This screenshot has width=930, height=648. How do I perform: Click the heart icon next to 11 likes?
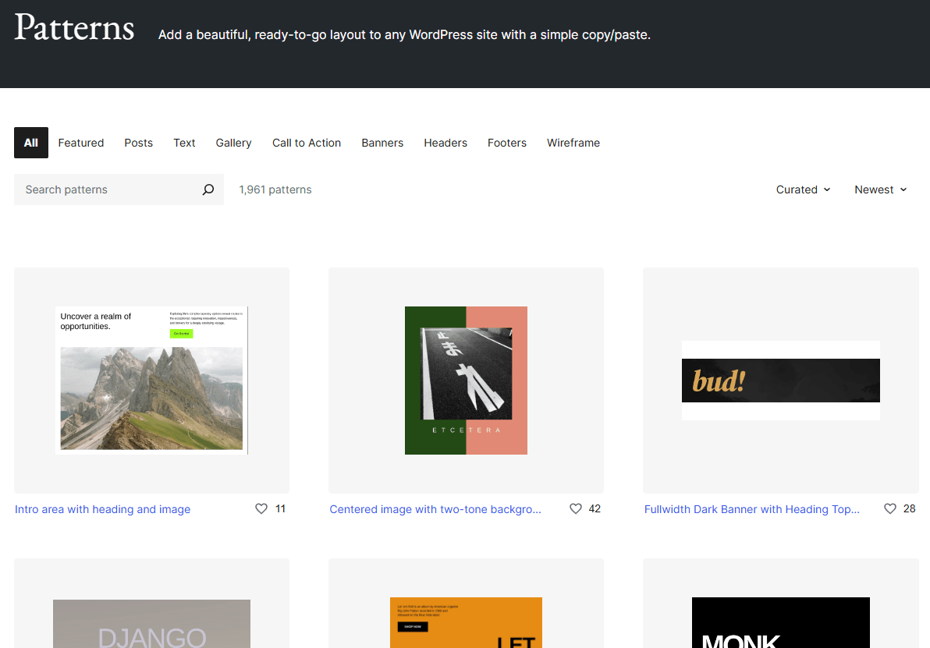coord(261,508)
